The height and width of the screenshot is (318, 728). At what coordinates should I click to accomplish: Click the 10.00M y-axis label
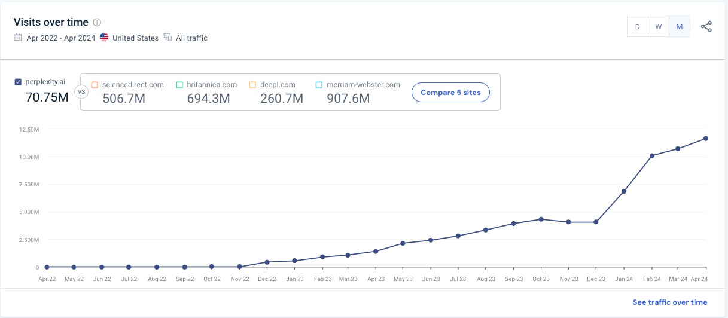click(x=29, y=157)
